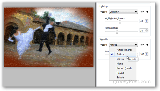The image size is (160, 91).
Task: Collapse the Lighting section with the black triangle
Action: pyautogui.click(x=147, y=12)
